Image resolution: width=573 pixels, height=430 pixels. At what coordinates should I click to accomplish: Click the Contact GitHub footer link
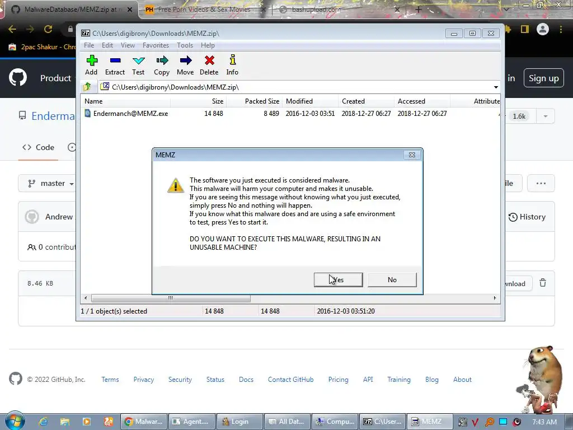pyautogui.click(x=290, y=380)
